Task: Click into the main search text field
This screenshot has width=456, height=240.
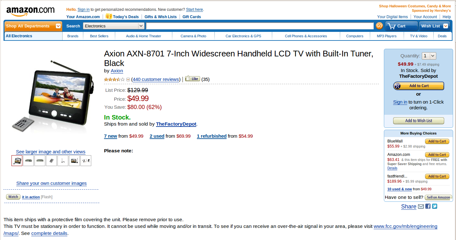Action: pos(260,26)
